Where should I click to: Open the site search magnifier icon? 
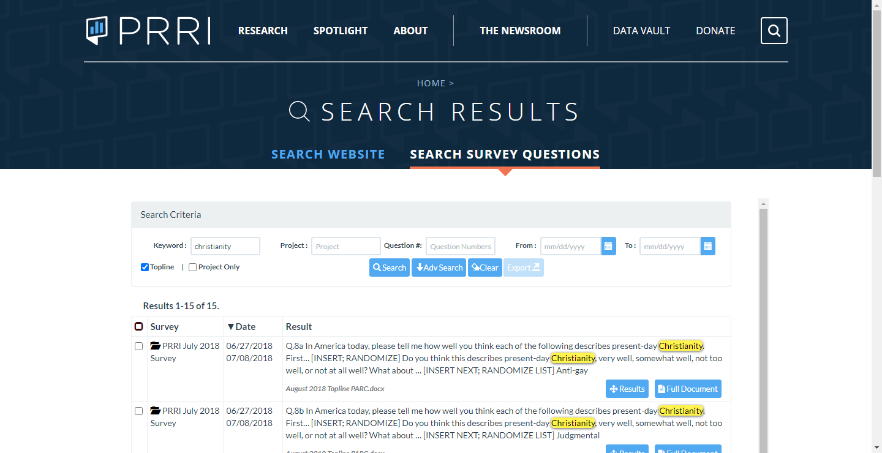coord(774,31)
